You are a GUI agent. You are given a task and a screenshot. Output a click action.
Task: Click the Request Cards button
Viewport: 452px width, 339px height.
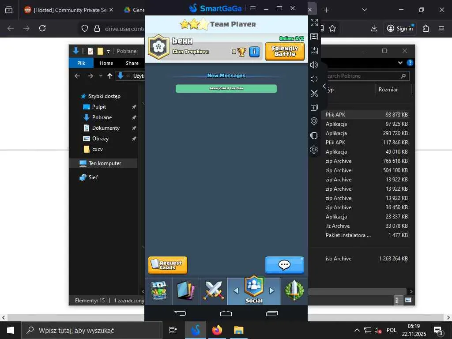coord(168,265)
